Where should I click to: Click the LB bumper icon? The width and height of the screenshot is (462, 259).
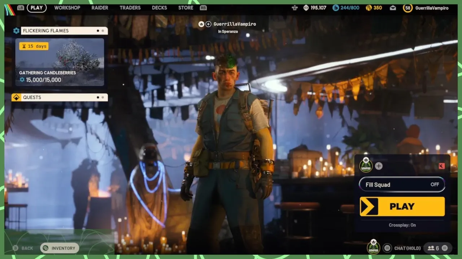pyautogui.click(x=21, y=8)
